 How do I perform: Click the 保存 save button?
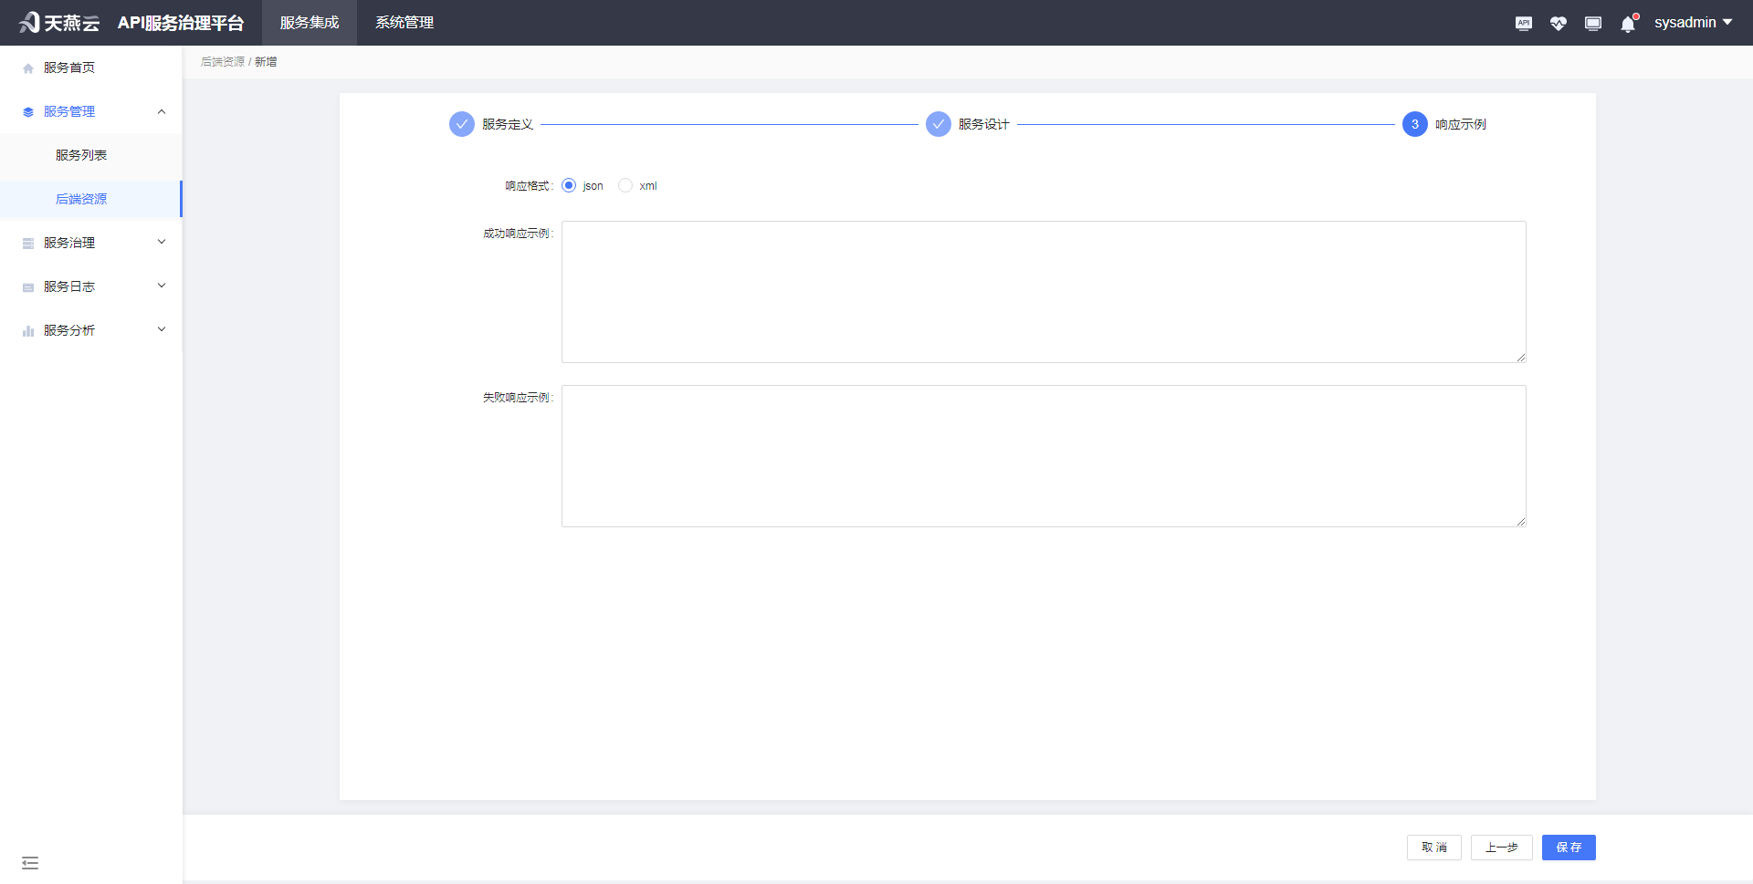[x=1568, y=847]
